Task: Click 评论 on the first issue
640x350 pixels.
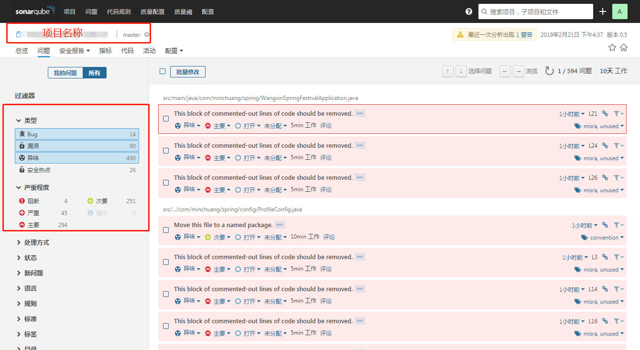Action: tap(325, 125)
